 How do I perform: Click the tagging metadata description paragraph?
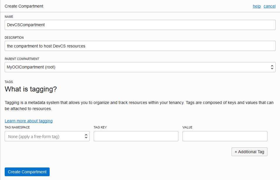point(139,106)
